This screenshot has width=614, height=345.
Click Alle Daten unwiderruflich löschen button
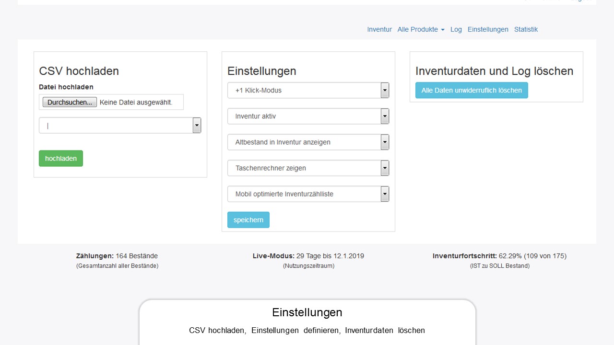(472, 90)
